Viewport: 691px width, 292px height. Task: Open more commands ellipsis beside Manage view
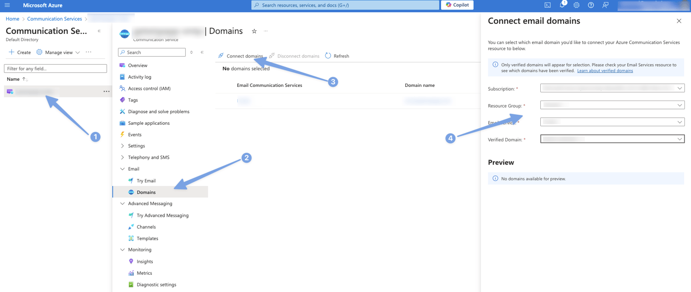89,52
